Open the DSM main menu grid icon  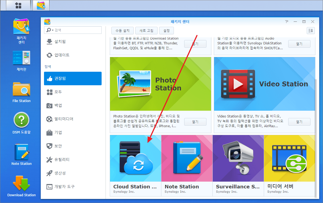pos(18,5)
